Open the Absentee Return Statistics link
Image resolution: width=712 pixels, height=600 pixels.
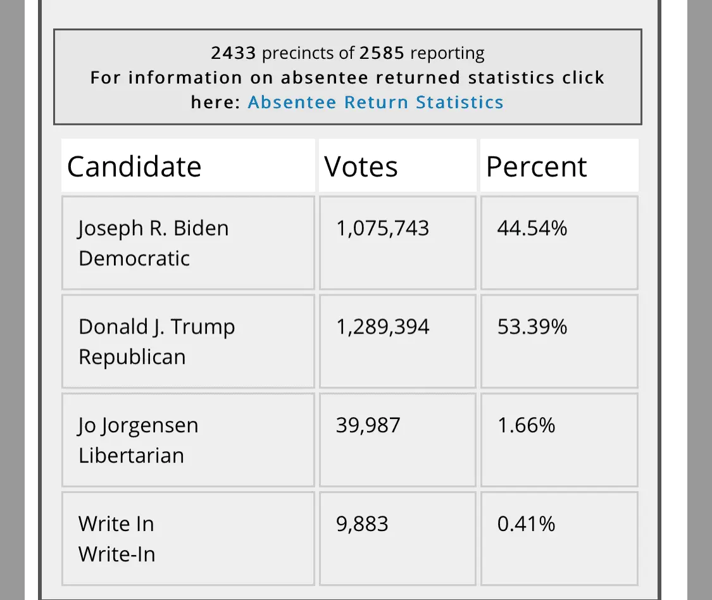[375, 103]
